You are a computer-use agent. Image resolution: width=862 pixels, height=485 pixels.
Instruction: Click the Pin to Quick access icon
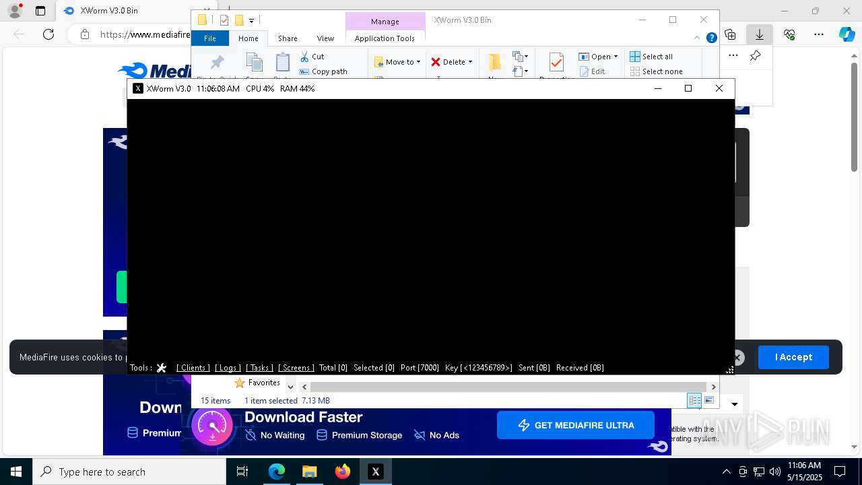pyautogui.click(x=218, y=63)
